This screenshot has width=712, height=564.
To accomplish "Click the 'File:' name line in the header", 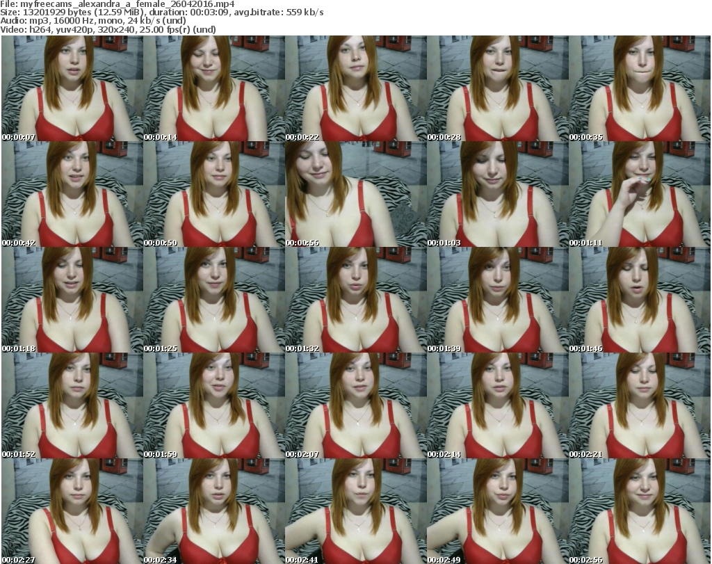I will point(117,4).
